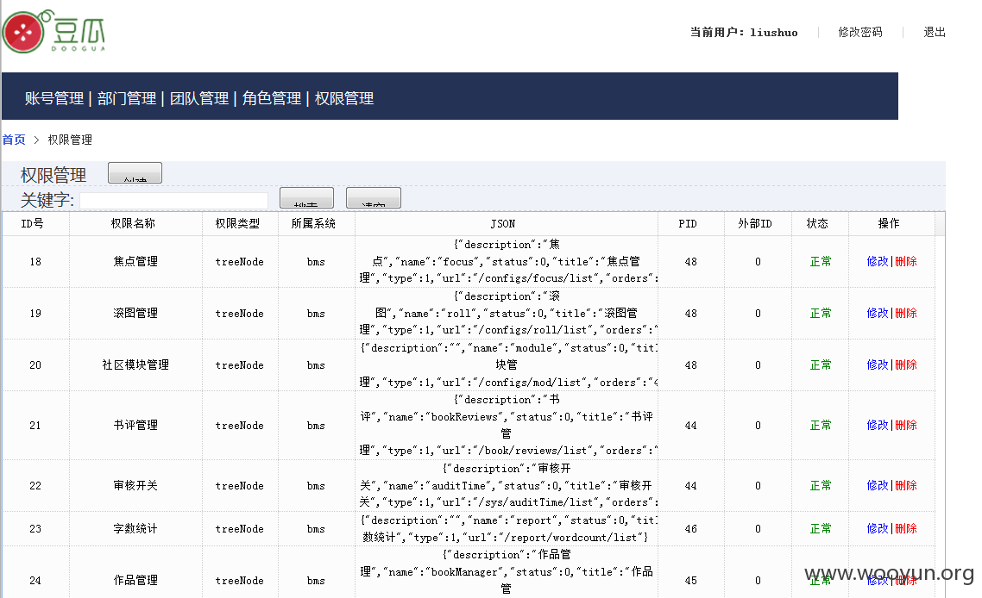Click 修改 for 社区模块管理 row
This screenshot has width=982, height=598.
878,364
